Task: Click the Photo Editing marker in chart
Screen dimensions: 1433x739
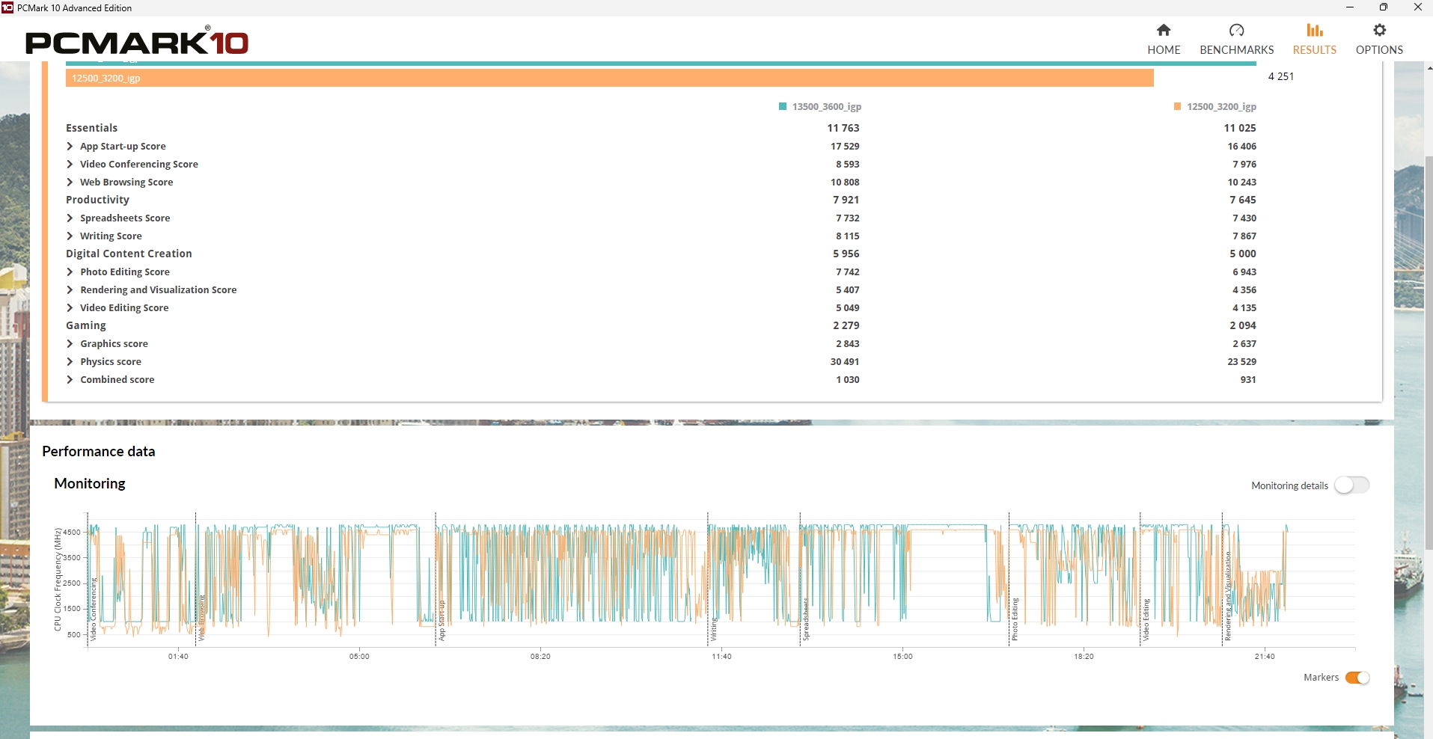Action: coord(1015,619)
